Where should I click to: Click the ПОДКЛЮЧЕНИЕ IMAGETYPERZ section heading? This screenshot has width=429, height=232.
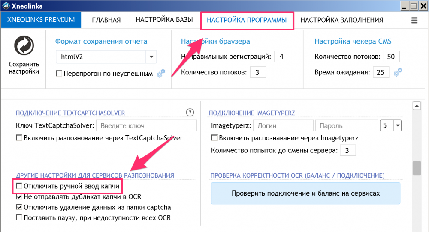[252, 113]
